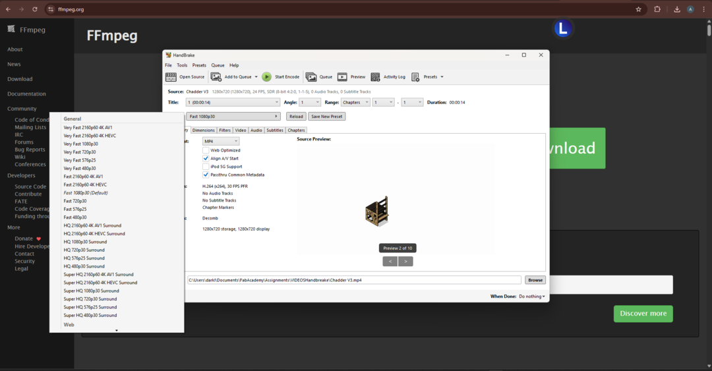Image resolution: width=712 pixels, height=371 pixels.
Task: Open the Angle dropdown
Action: coord(310,102)
